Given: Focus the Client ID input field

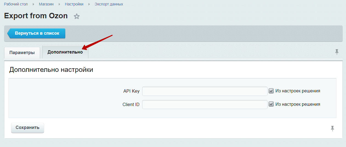Looking at the screenshot, I should click(x=205, y=104).
